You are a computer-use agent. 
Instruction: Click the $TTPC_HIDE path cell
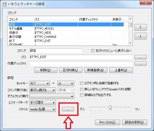coord(43,33)
